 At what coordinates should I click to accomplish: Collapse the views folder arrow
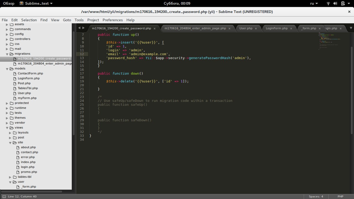click(7, 128)
